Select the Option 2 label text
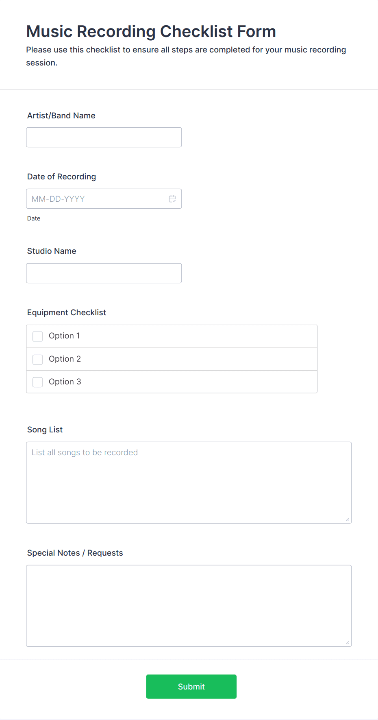The height and width of the screenshot is (720, 378). point(65,359)
